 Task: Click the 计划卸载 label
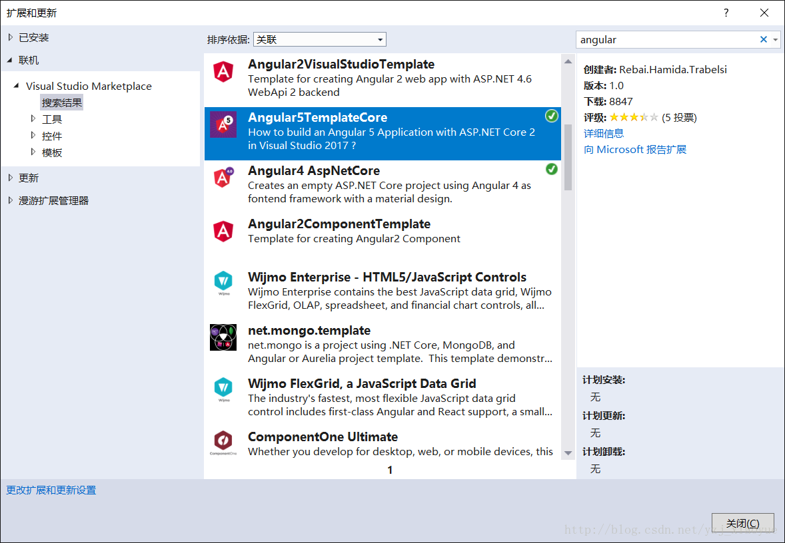(x=604, y=451)
